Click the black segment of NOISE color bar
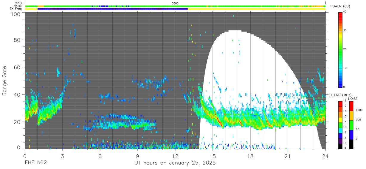 [x=351, y=144]
